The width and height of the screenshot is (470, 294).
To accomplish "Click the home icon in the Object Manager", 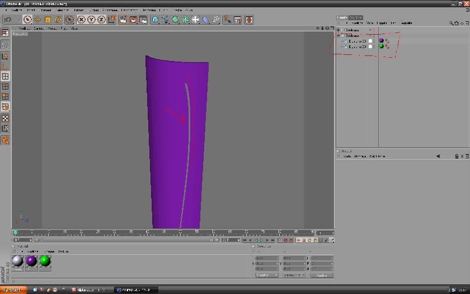I will click(457, 23).
